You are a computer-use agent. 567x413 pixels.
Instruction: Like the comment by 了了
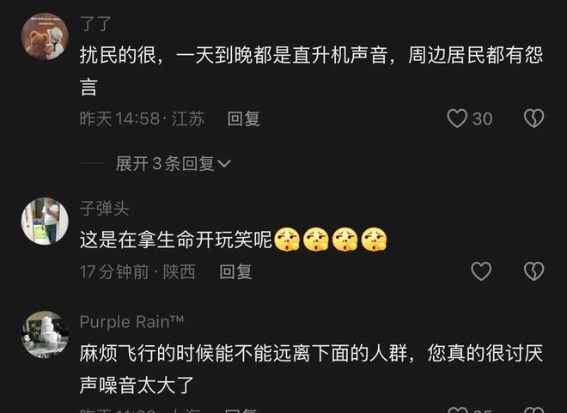click(457, 118)
